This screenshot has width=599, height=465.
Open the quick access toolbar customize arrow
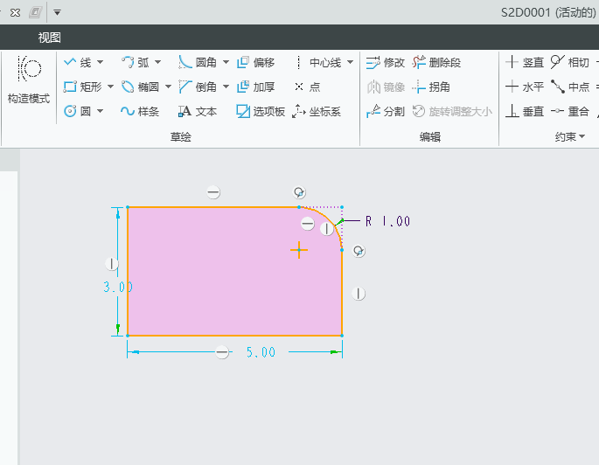point(57,12)
